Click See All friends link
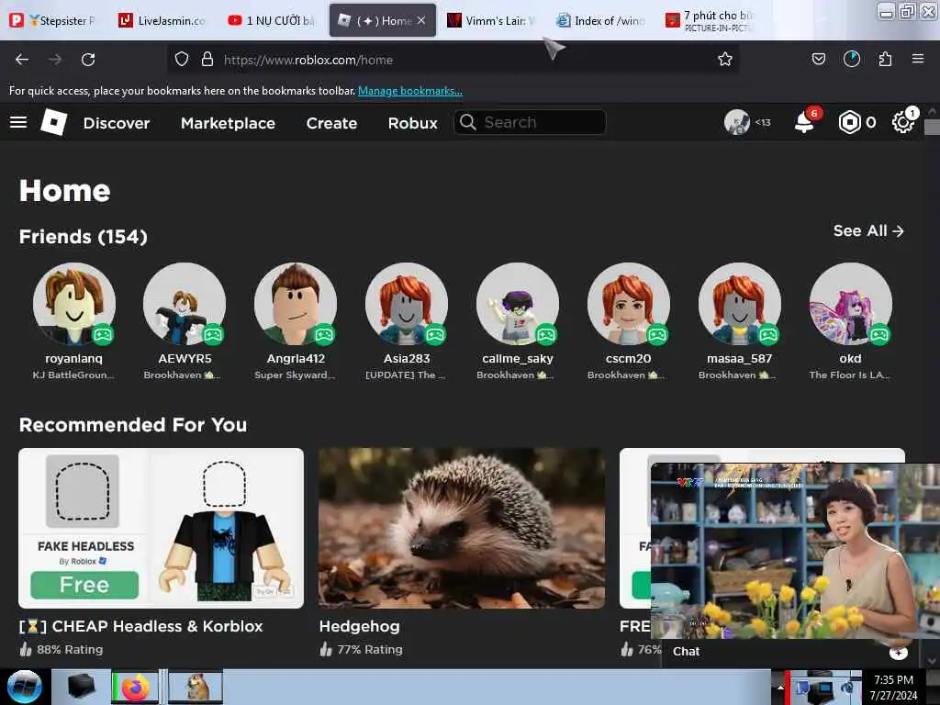 [868, 230]
